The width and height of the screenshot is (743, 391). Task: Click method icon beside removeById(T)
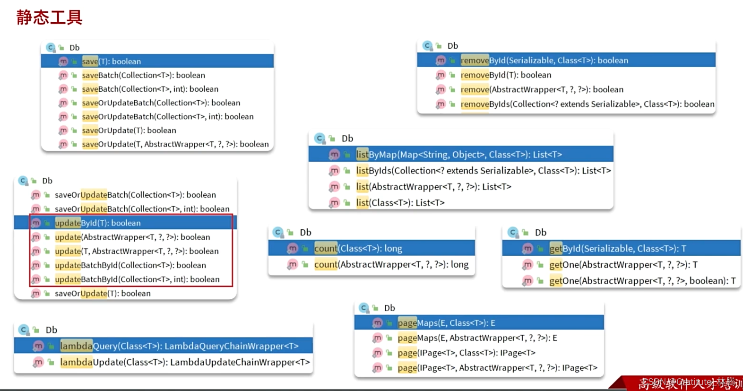point(441,75)
